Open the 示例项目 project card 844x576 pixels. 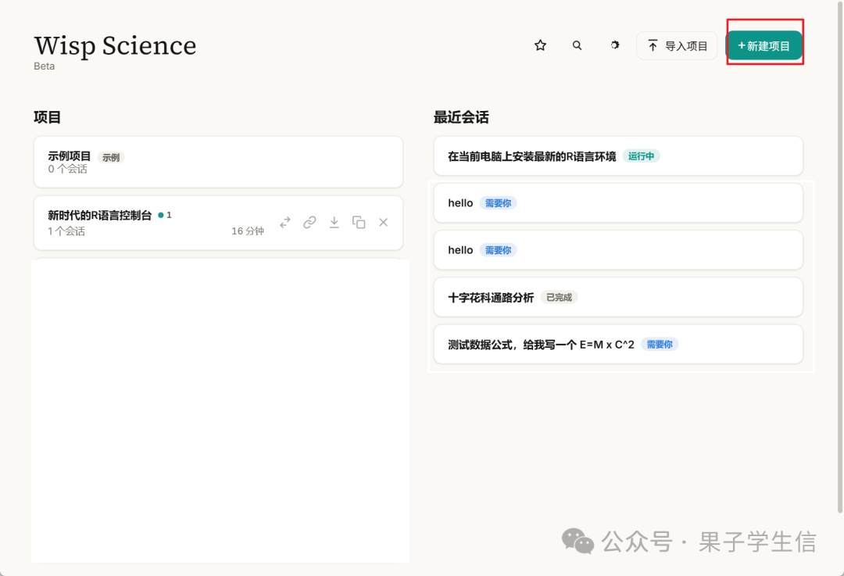pyautogui.click(x=219, y=162)
